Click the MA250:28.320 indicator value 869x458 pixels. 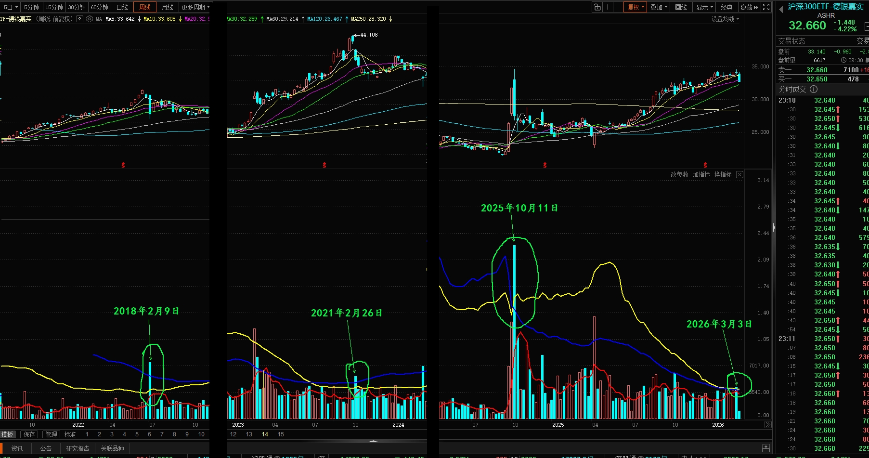(x=368, y=19)
